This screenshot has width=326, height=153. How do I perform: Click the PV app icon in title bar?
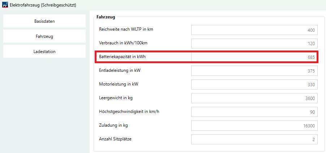[x=5, y=6]
